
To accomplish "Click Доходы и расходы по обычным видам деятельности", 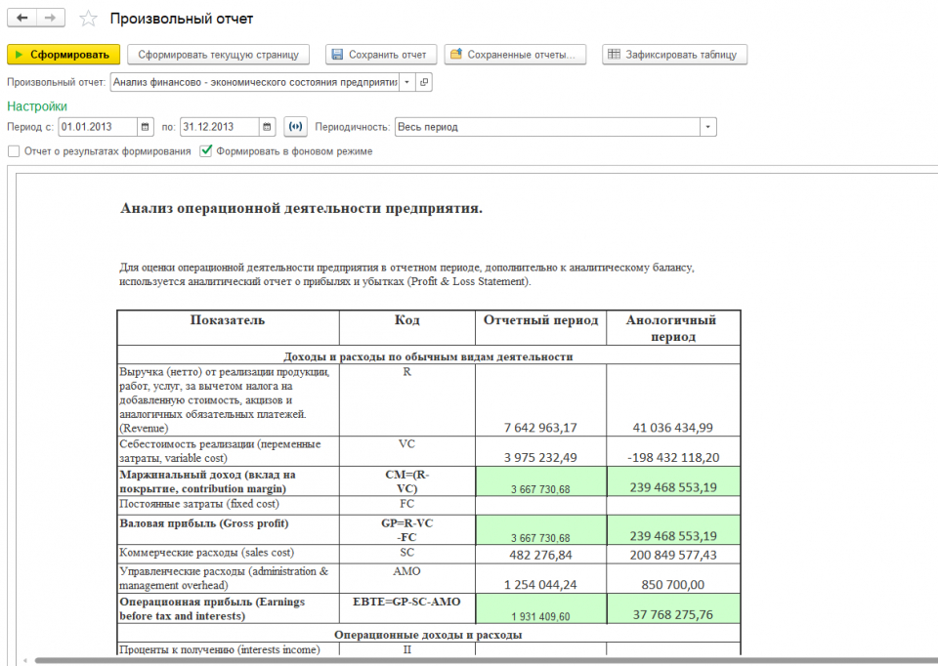I will pyautogui.click(x=428, y=356).
